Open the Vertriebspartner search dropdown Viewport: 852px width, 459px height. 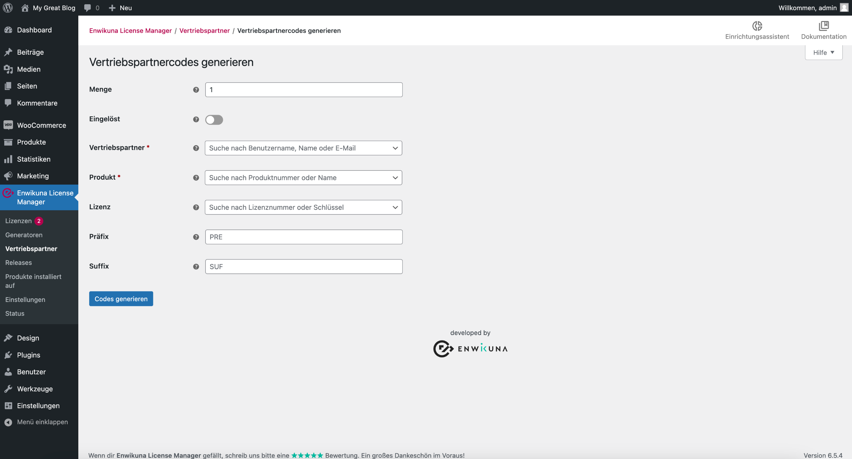point(303,148)
